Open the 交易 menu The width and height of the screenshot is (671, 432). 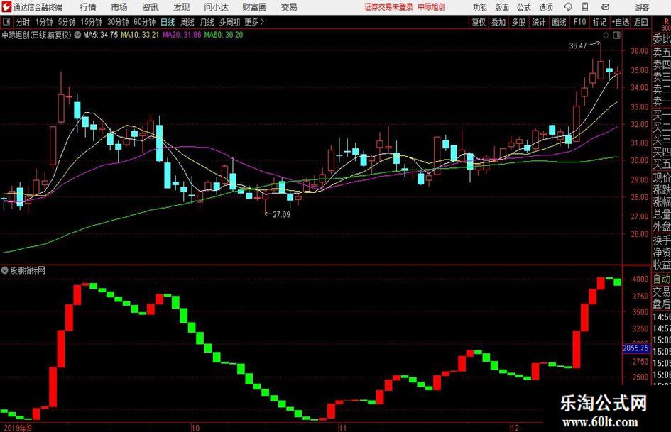pyautogui.click(x=289, y=7)
